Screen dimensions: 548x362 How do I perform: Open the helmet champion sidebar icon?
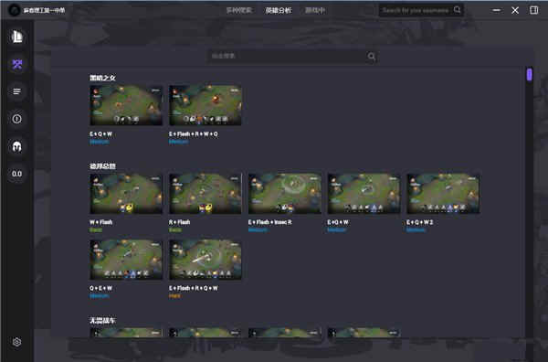pos(16,146)
